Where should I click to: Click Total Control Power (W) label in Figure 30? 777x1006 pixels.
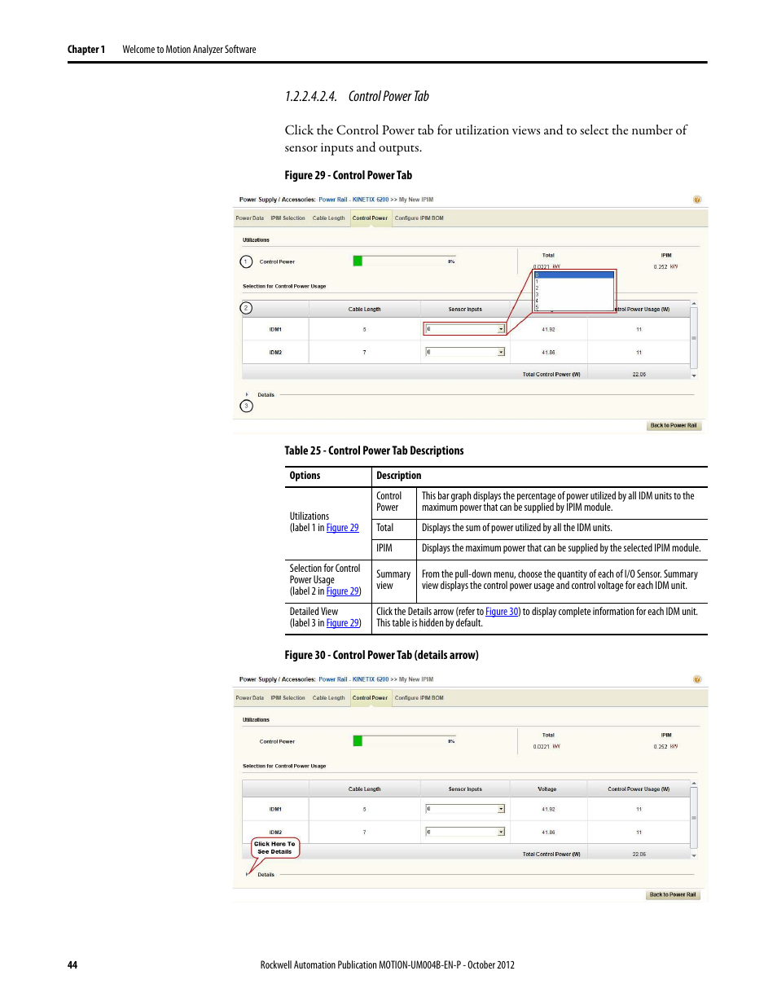click(551, 854)
